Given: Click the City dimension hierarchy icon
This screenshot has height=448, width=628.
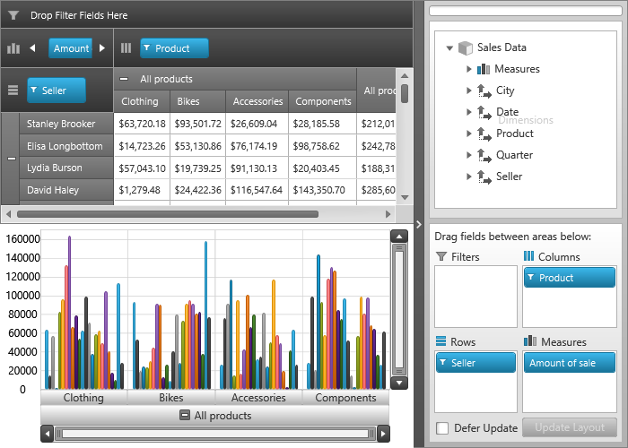Looking at the screenshot, I should pos(484,90).
